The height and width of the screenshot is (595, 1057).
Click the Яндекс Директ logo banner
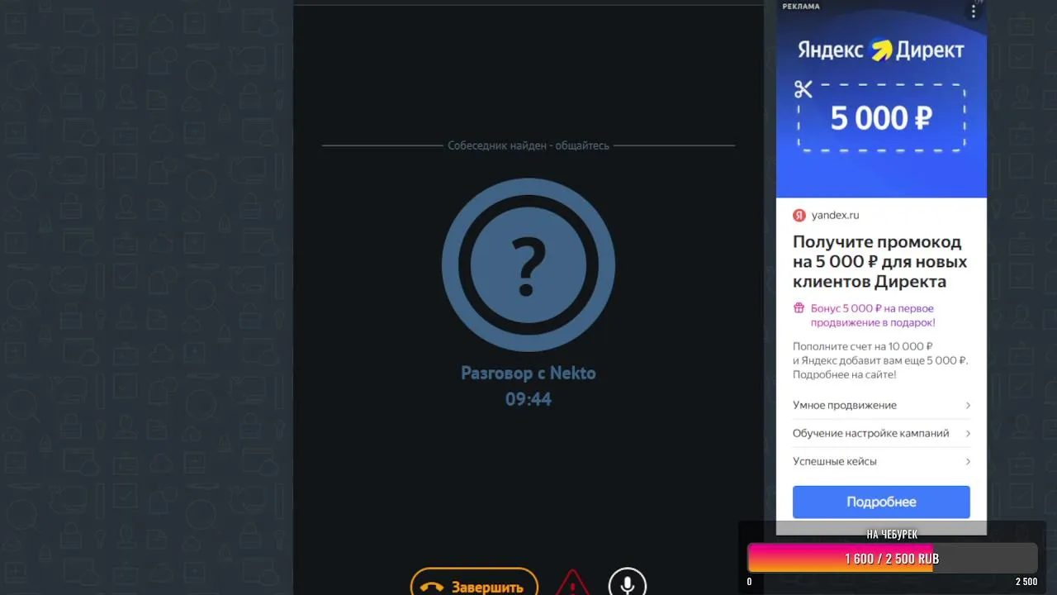click(x=881, y=50)
